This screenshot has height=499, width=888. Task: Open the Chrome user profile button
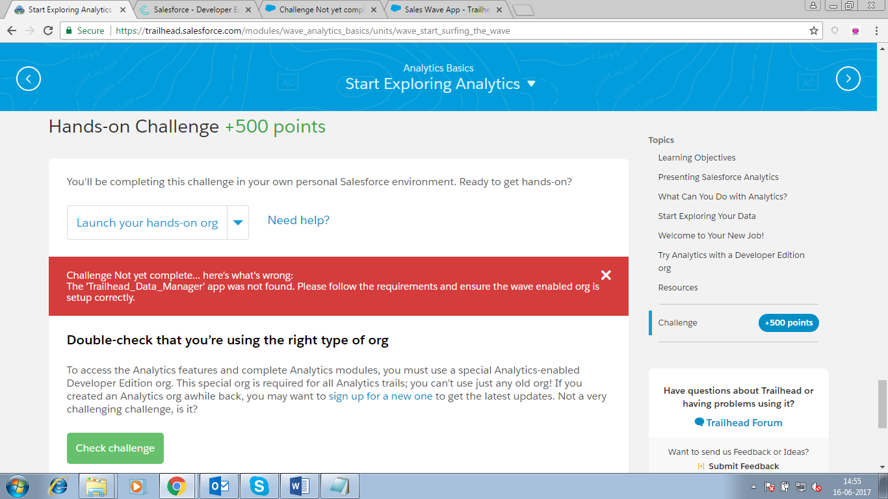point(813,5)
